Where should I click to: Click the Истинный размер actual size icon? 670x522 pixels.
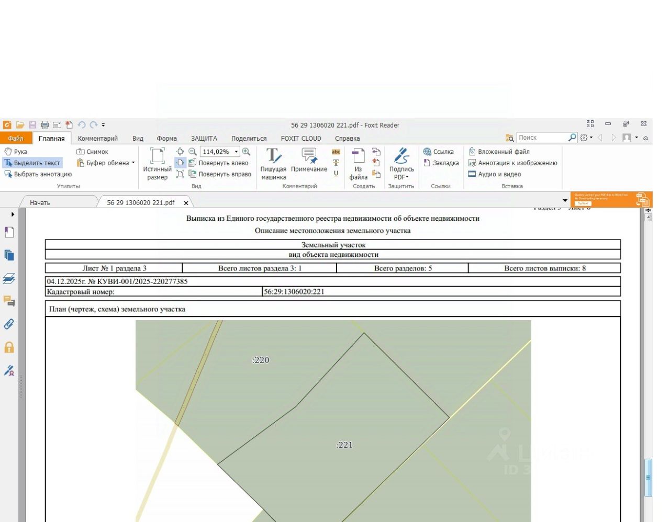click(158, 164)
